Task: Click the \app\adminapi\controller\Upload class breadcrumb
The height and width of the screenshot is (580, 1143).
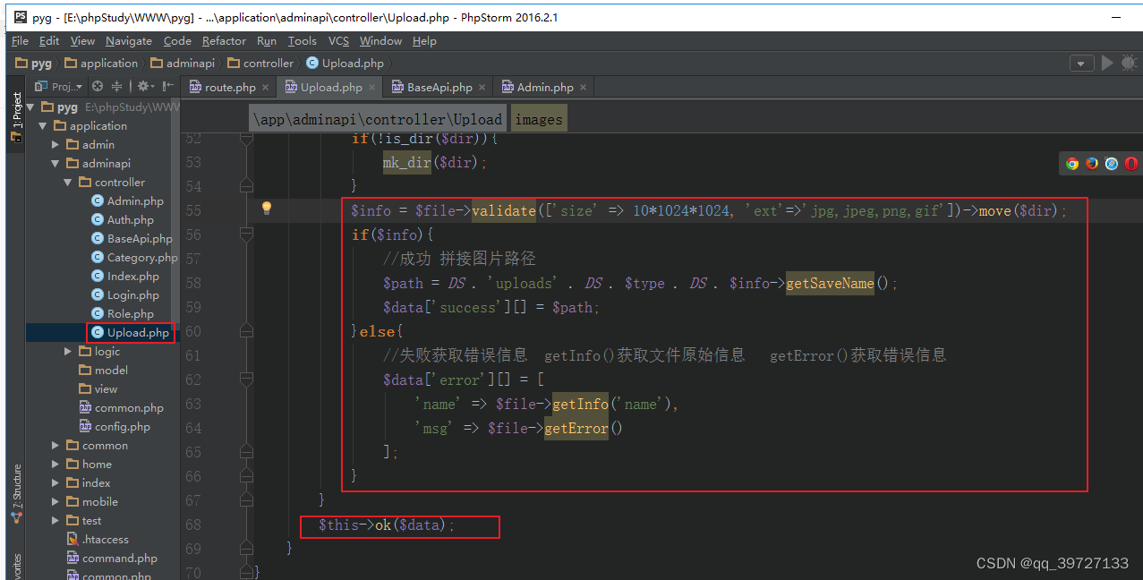Action: 377,119
